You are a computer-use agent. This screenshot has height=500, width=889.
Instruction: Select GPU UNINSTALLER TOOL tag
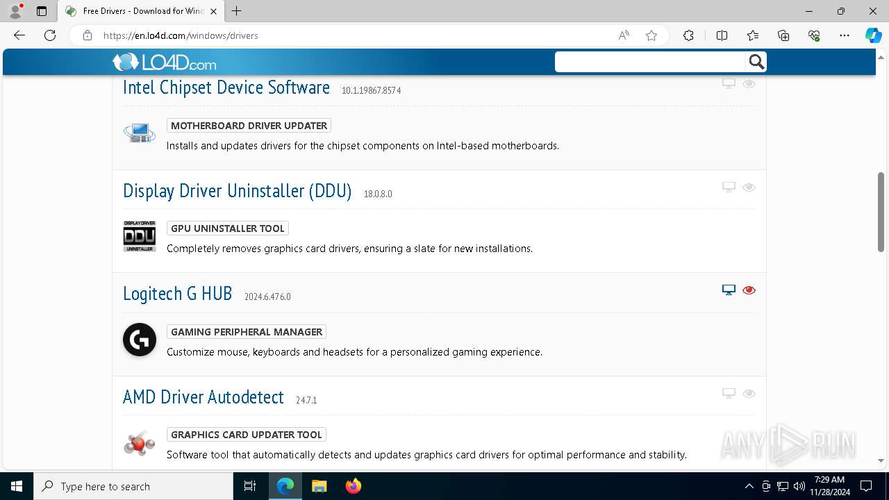(x=228, y=228)
